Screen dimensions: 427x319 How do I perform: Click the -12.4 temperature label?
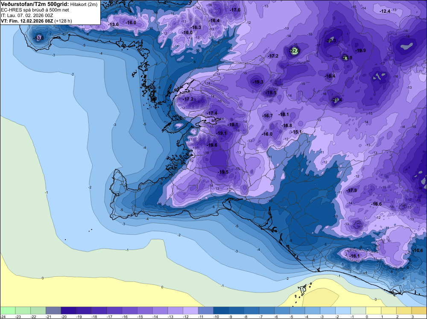(x=385, y=11)
